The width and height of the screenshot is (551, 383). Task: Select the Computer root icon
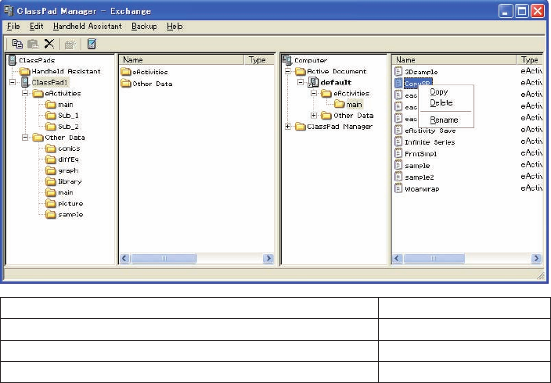pos(287,60)
